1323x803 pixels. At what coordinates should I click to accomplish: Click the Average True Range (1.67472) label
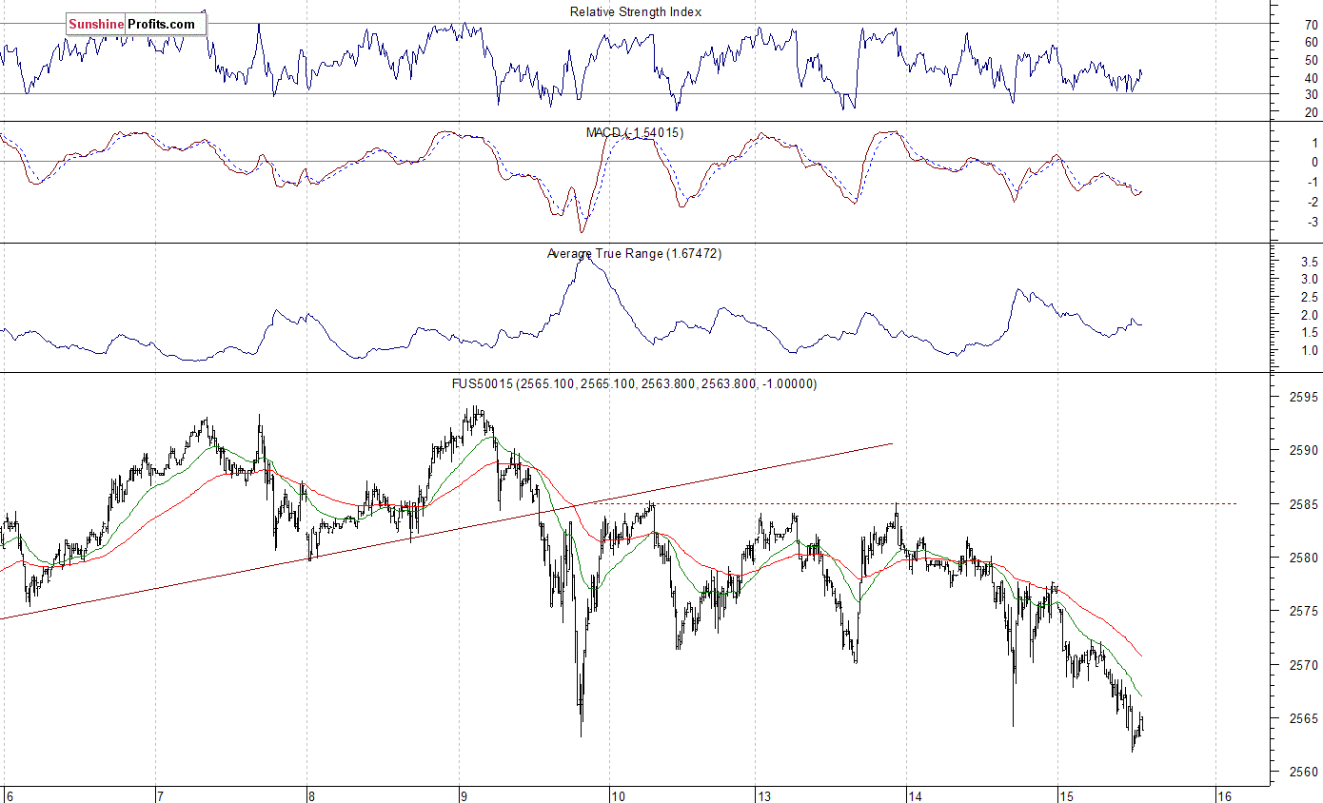[634, 254]
